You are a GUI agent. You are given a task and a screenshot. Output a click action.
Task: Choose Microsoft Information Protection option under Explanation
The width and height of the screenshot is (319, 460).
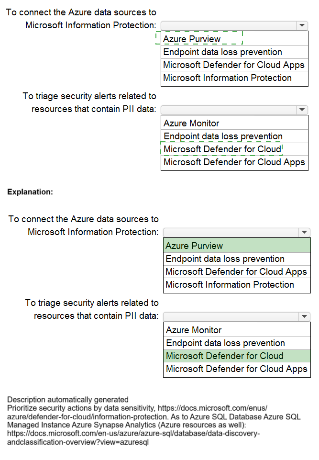(x=230, y=285)
